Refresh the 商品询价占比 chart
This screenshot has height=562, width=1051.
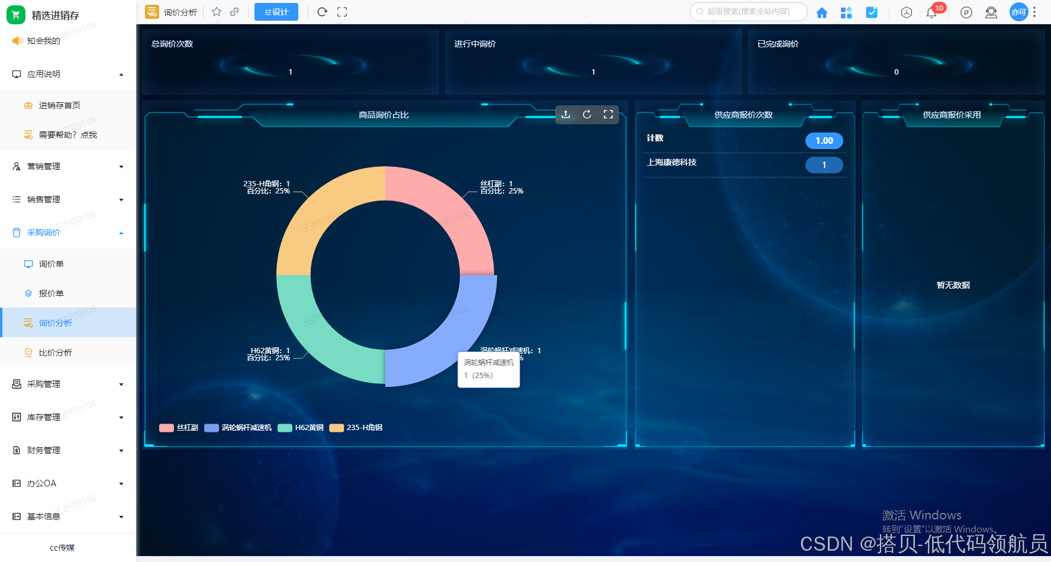[x=586, y=114]
